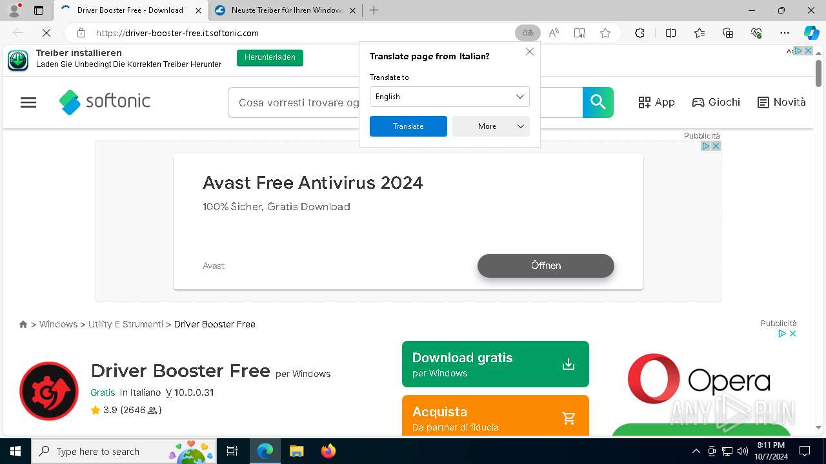Image resolution: width=826 pixels, height=464 pixels.
Task: Close the Avast ad with X icon
Action: point(716,146)
